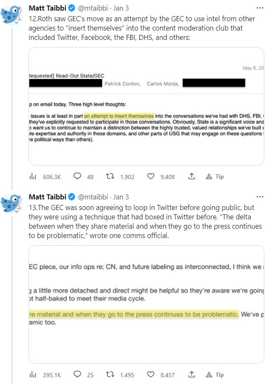269x384 pixels.
Task: Like the tweet with 9,408 likes
Action: [151, 177]
